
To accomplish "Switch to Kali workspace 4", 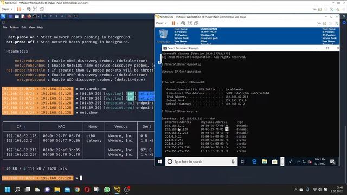I will tap(62, 16).
